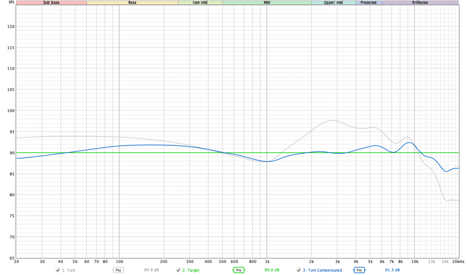Click the 1k frequency axis label
The width and height of the screenshot is (467, 275).
pyautogui.click(x=267, y=262)
